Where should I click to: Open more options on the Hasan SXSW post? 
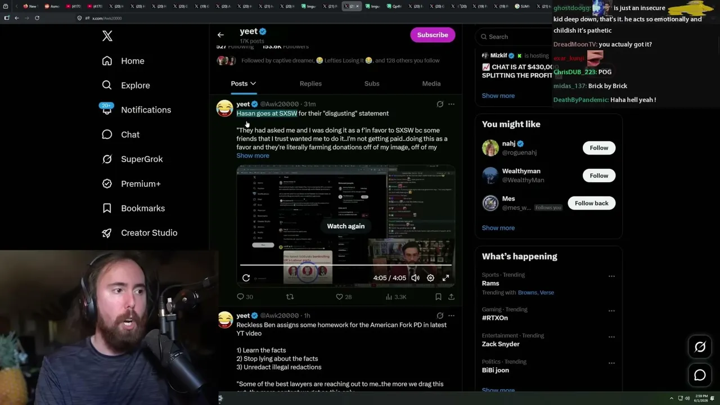point(451,104)
